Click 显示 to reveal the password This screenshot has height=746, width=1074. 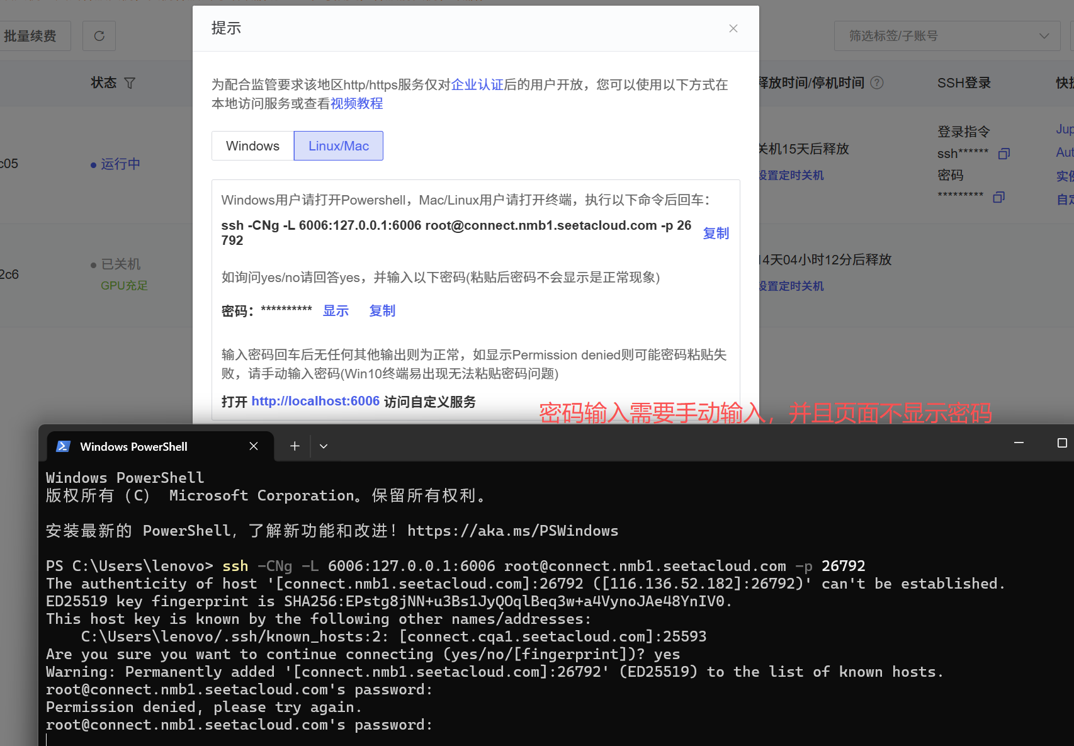pos(336,310)
